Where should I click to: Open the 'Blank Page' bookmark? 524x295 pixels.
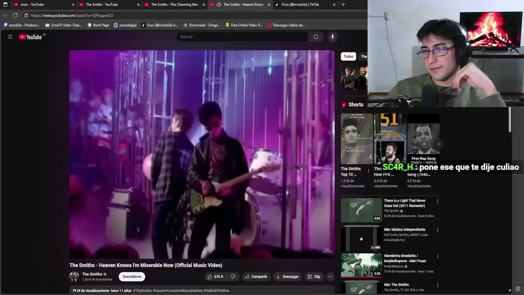tap(98, 25)
